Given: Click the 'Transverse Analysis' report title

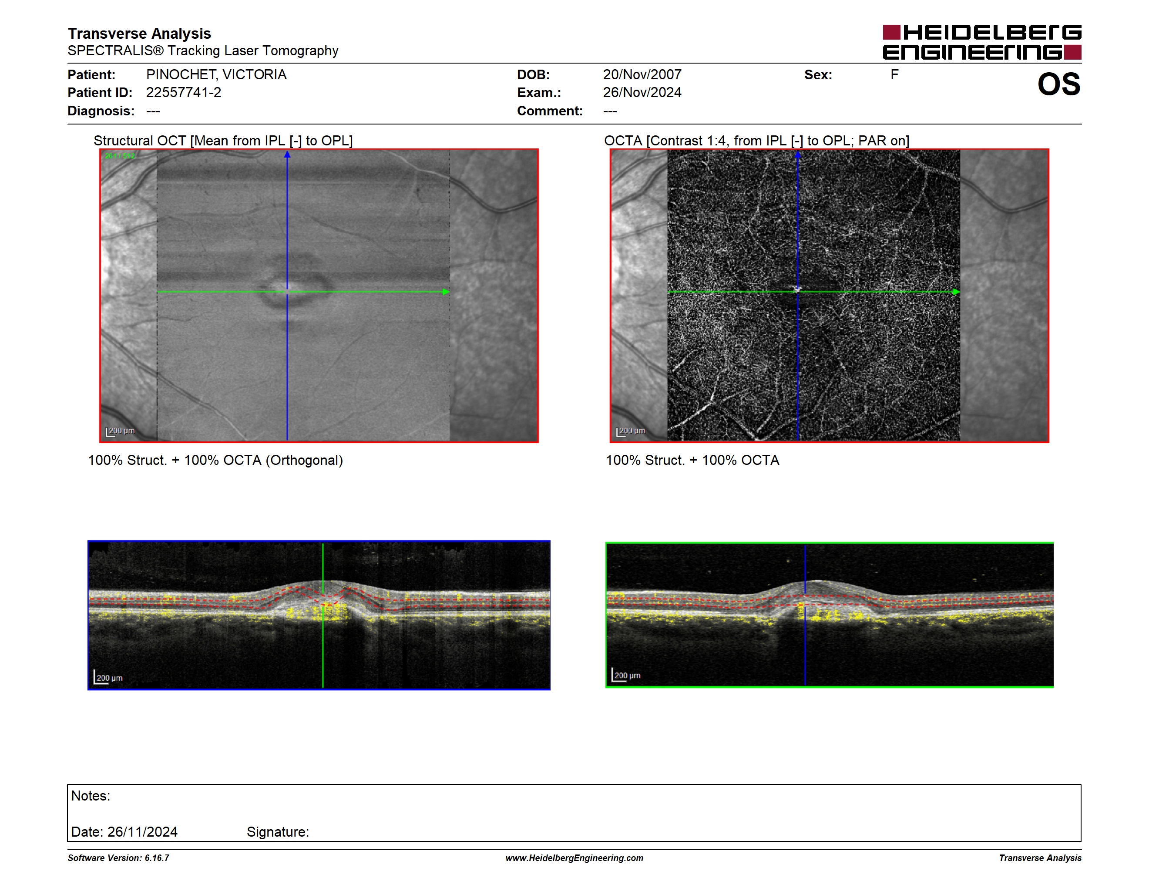Looking at the screenshot, I should [139, 33].
